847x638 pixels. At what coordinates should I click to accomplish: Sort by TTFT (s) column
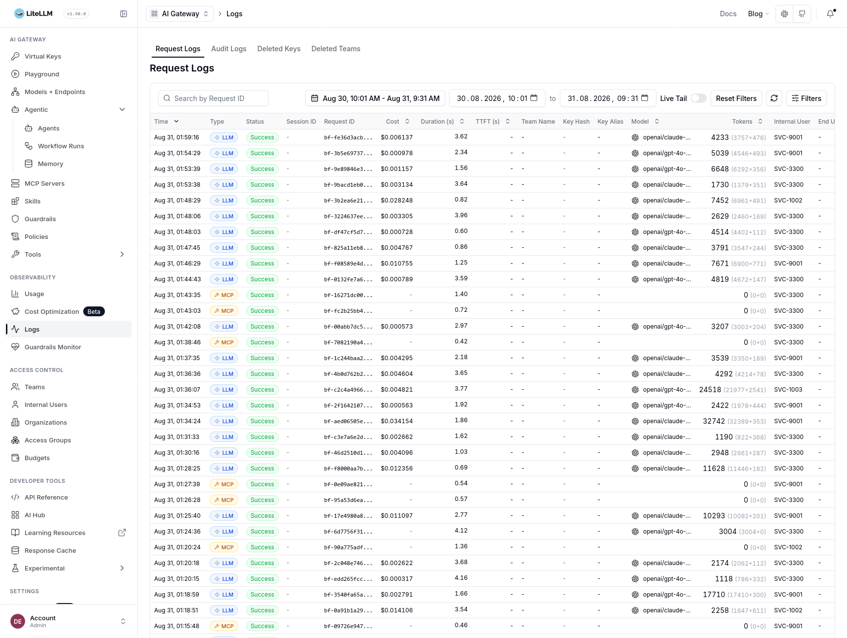click(x=493, y=122)
